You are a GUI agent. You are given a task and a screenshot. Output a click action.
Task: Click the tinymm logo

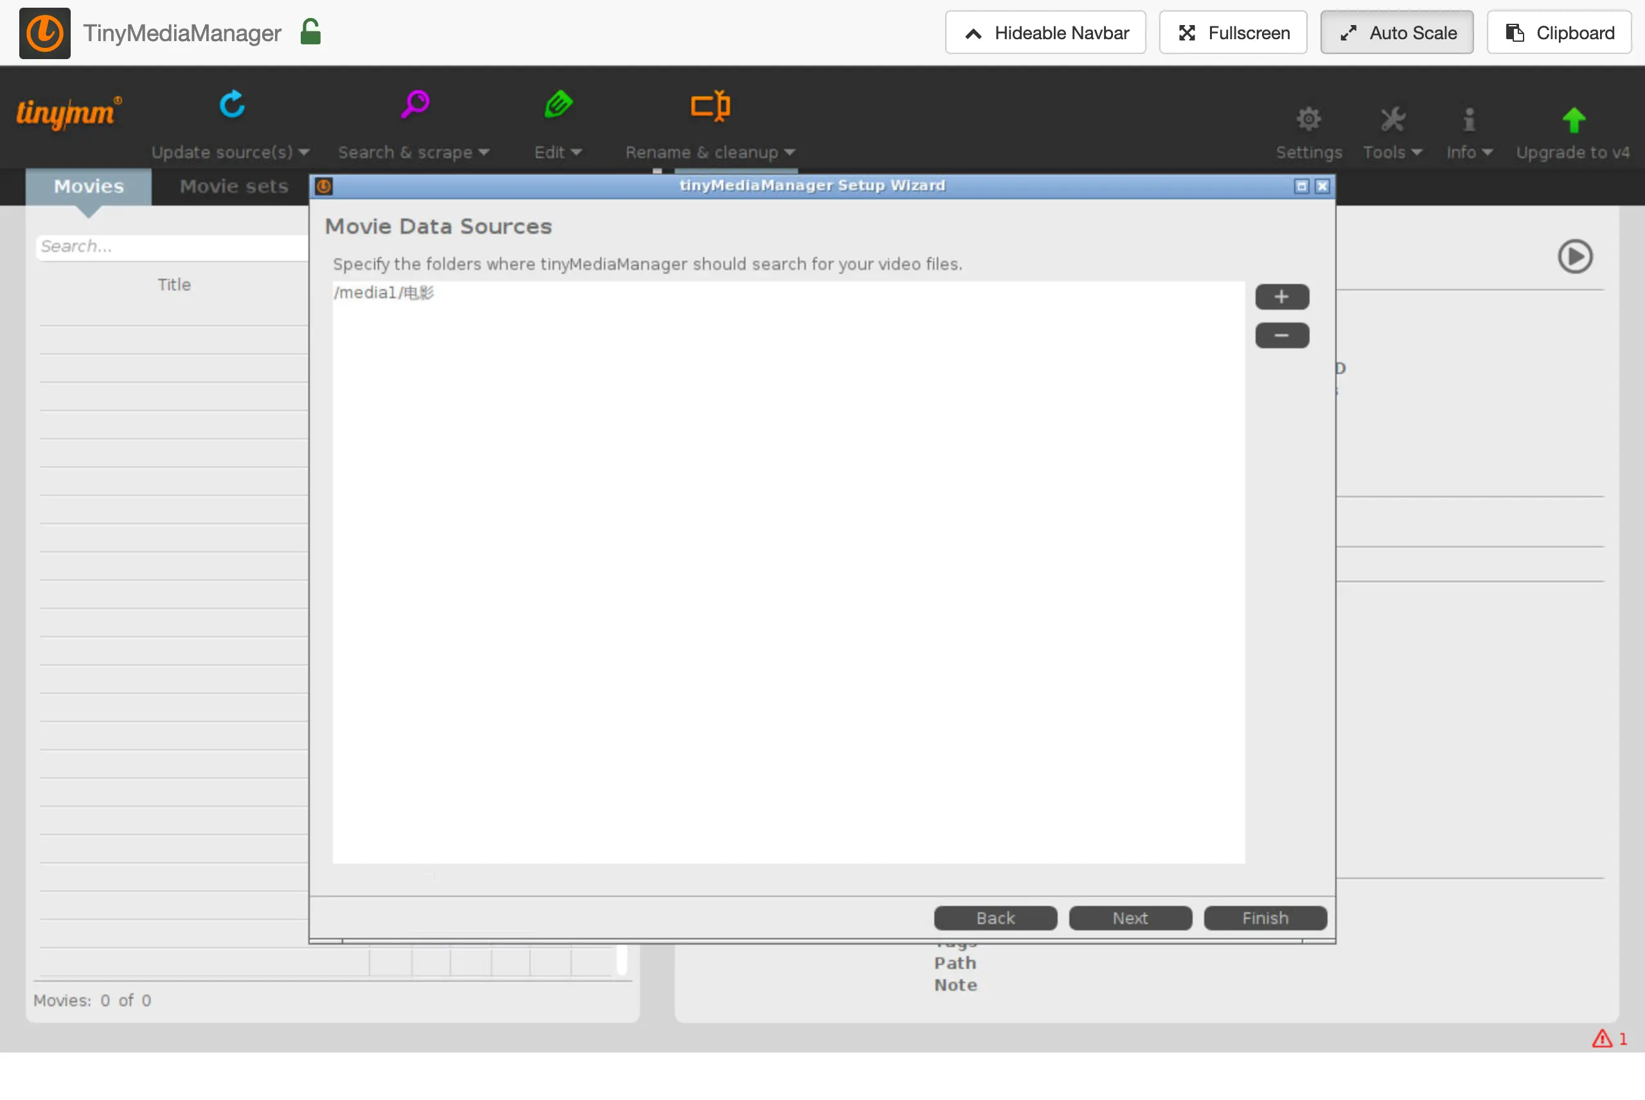[68, 112]
